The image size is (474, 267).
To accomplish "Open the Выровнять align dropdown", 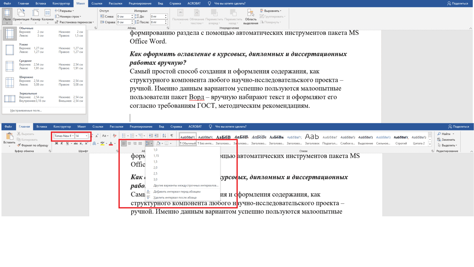I will click(x=271, y=11).
